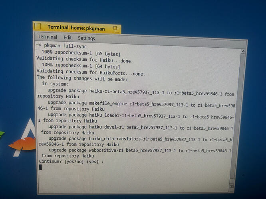Close the Terminal window using the yellow tab square
266x199 pixels.
[38, 26]
